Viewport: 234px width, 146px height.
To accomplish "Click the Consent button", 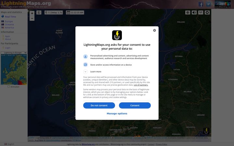I will tap(135, 105).
